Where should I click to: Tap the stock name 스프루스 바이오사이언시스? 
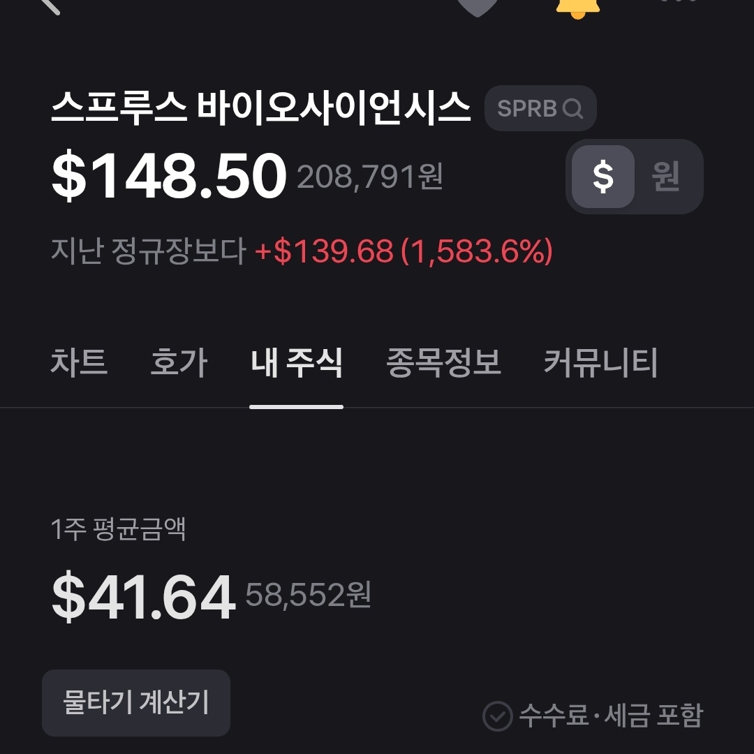click(x=261, y=109)
